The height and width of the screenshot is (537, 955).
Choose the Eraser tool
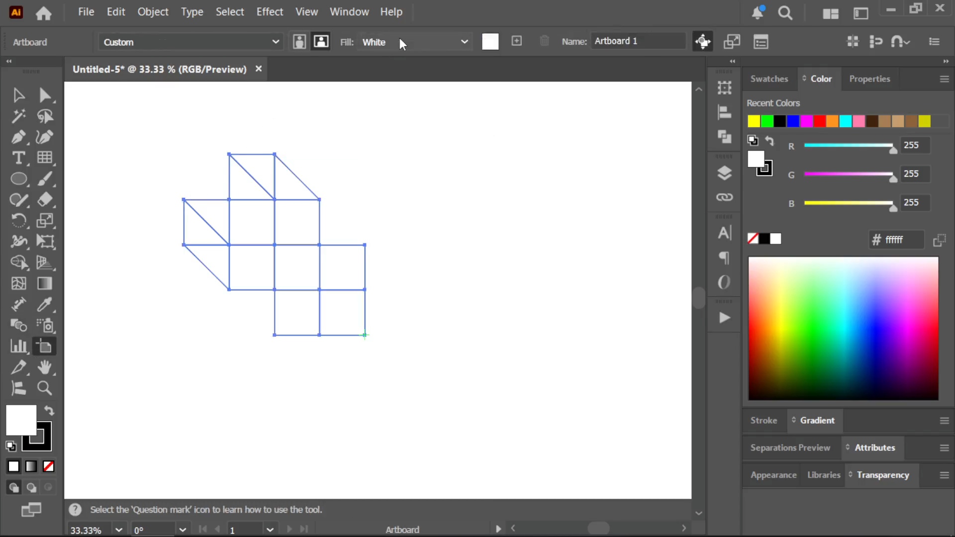45,199
